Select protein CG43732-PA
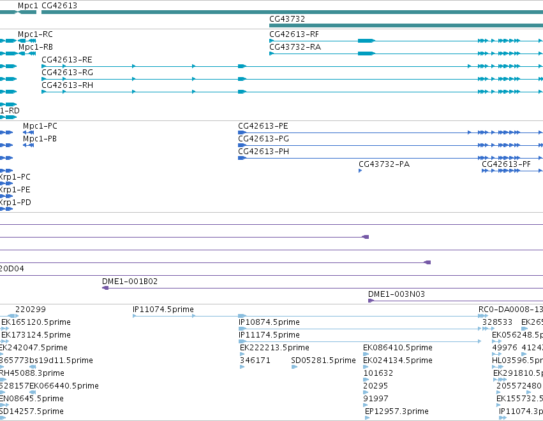Image resolution: width=543 pixels, height=421 pixels. click(x=384, y=164)
